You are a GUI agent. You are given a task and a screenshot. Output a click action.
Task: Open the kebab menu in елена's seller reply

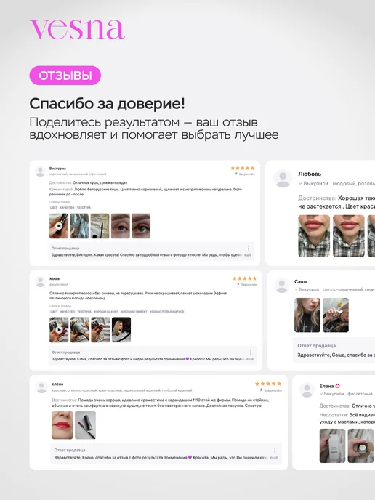[275, 450]
